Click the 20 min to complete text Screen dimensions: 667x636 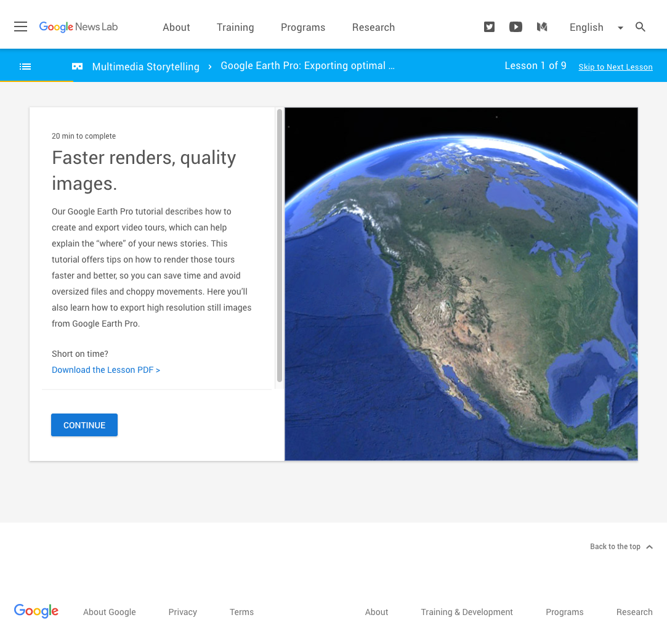(x=83, y=136)
